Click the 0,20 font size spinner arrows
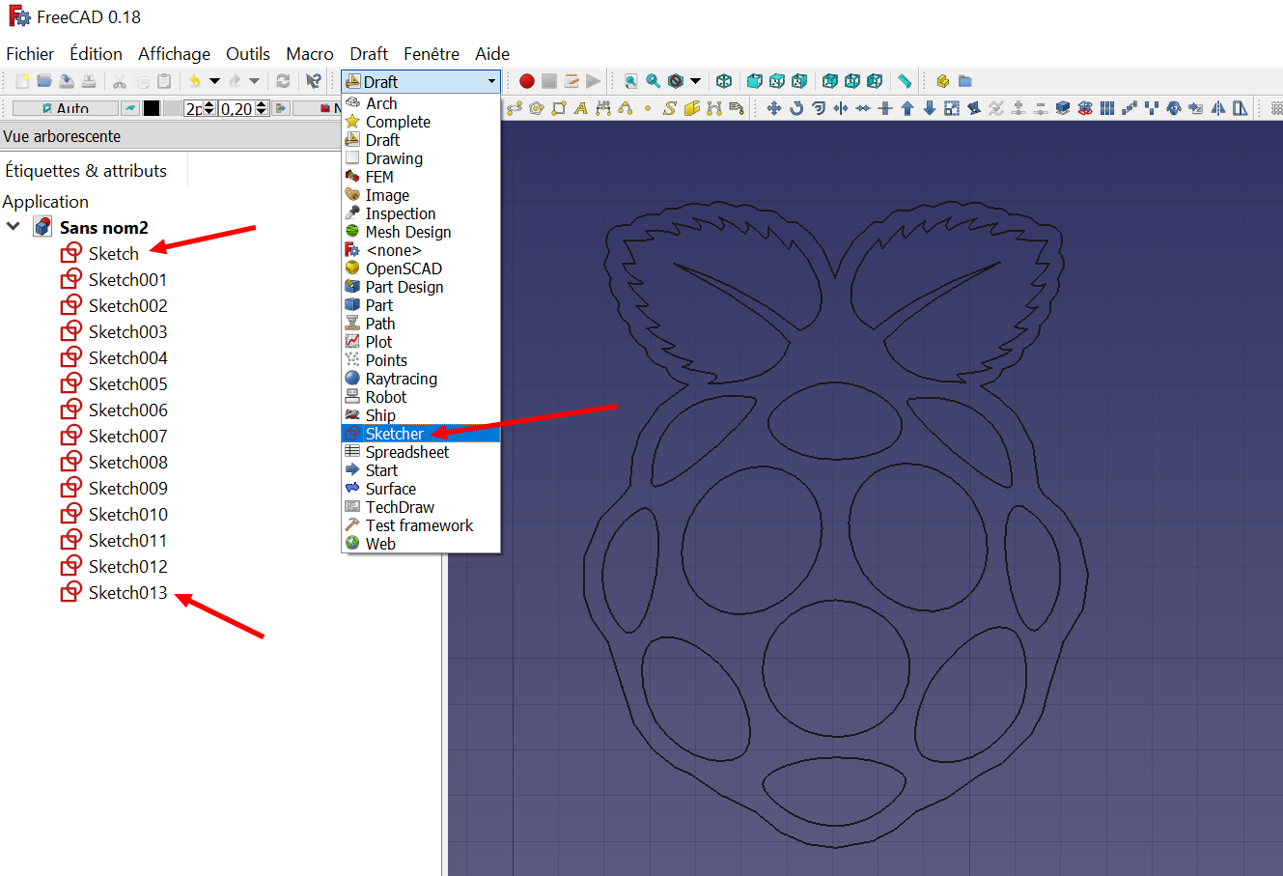 pos(262,108)
